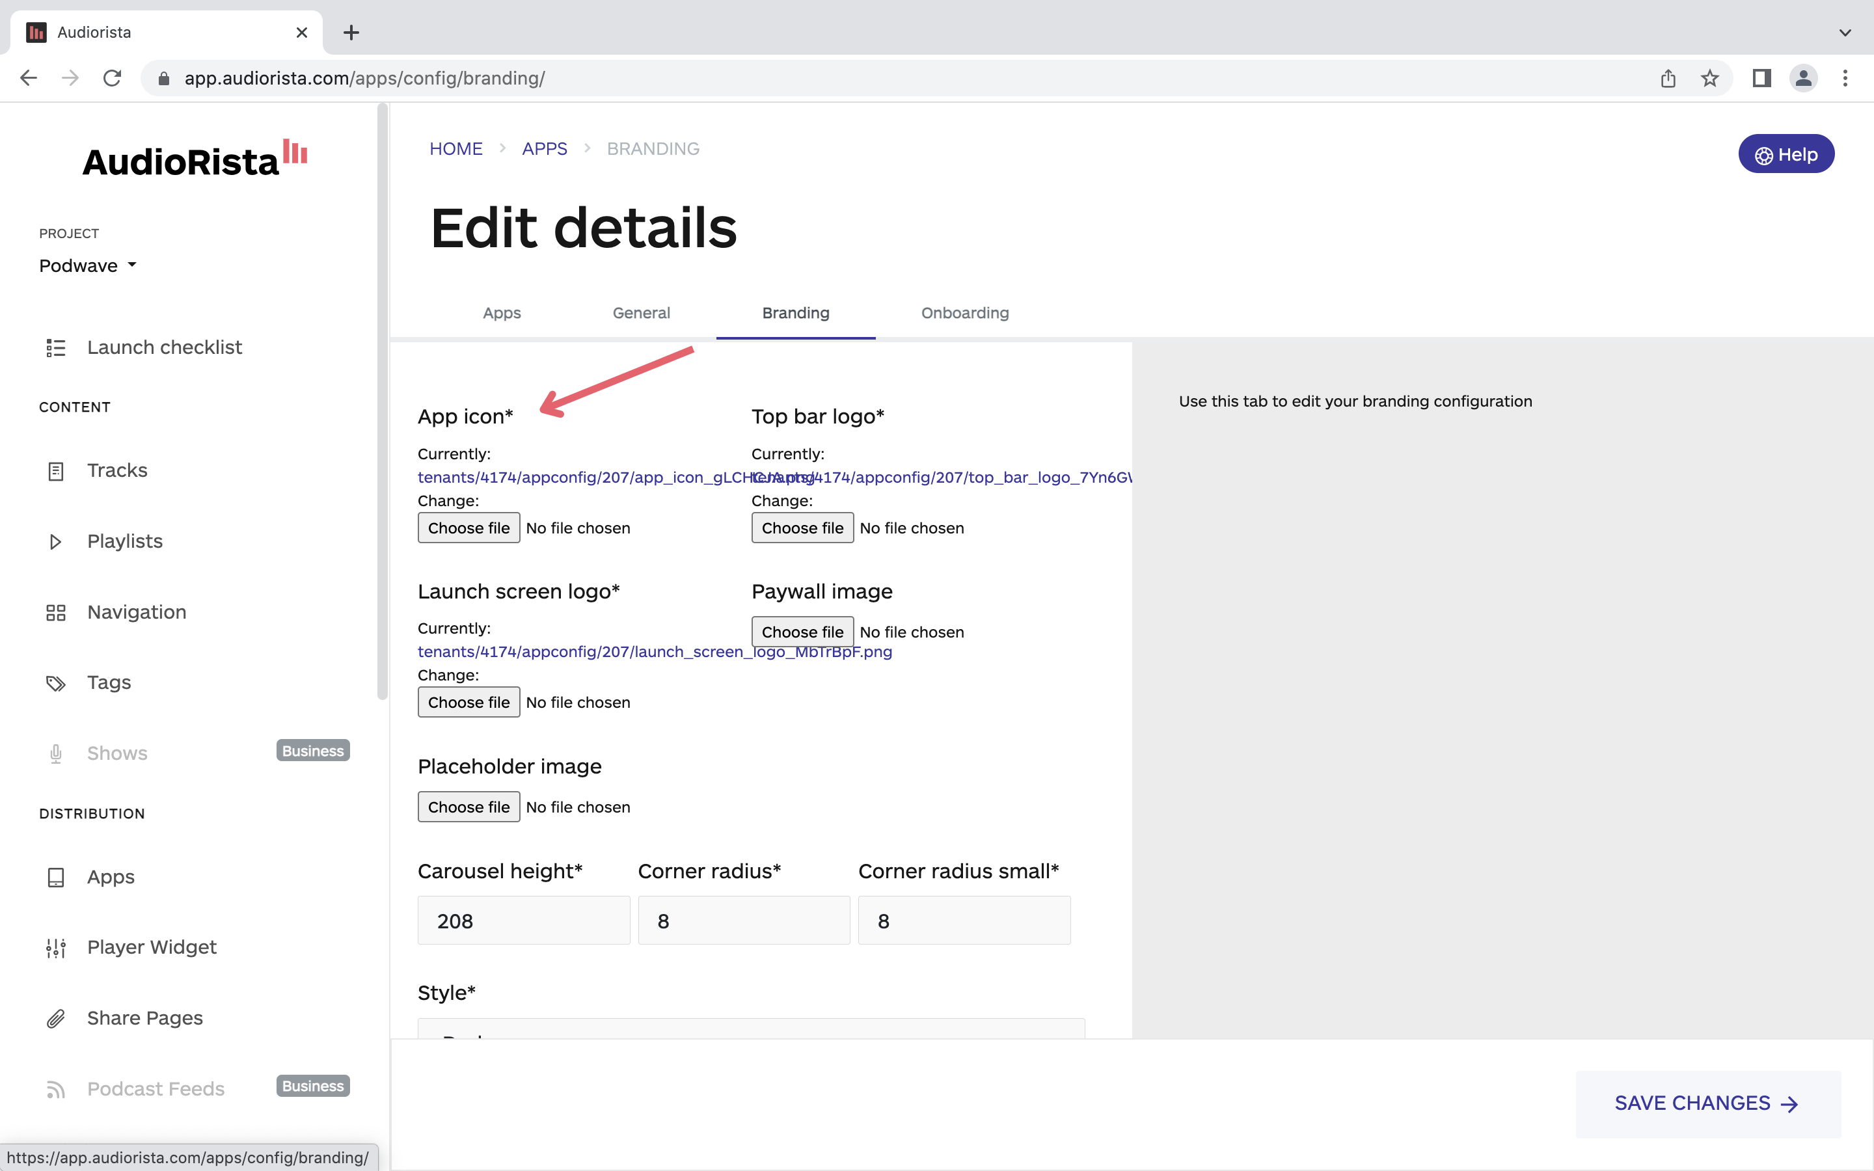Switch to the Apps tab
Viewport: 1874px width, 1171px height.
[502, 313]
